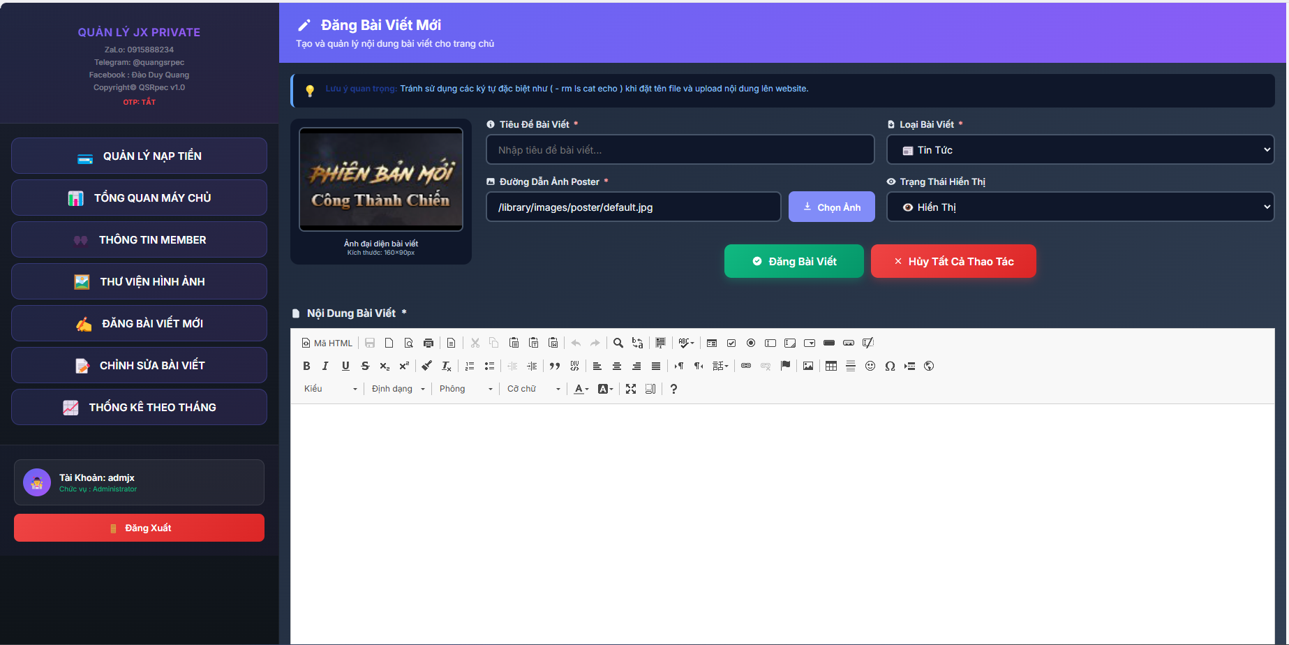Maximize the editor window
Image resolution: width=1289 pixels, height=645 pixels.
(631, 389)
